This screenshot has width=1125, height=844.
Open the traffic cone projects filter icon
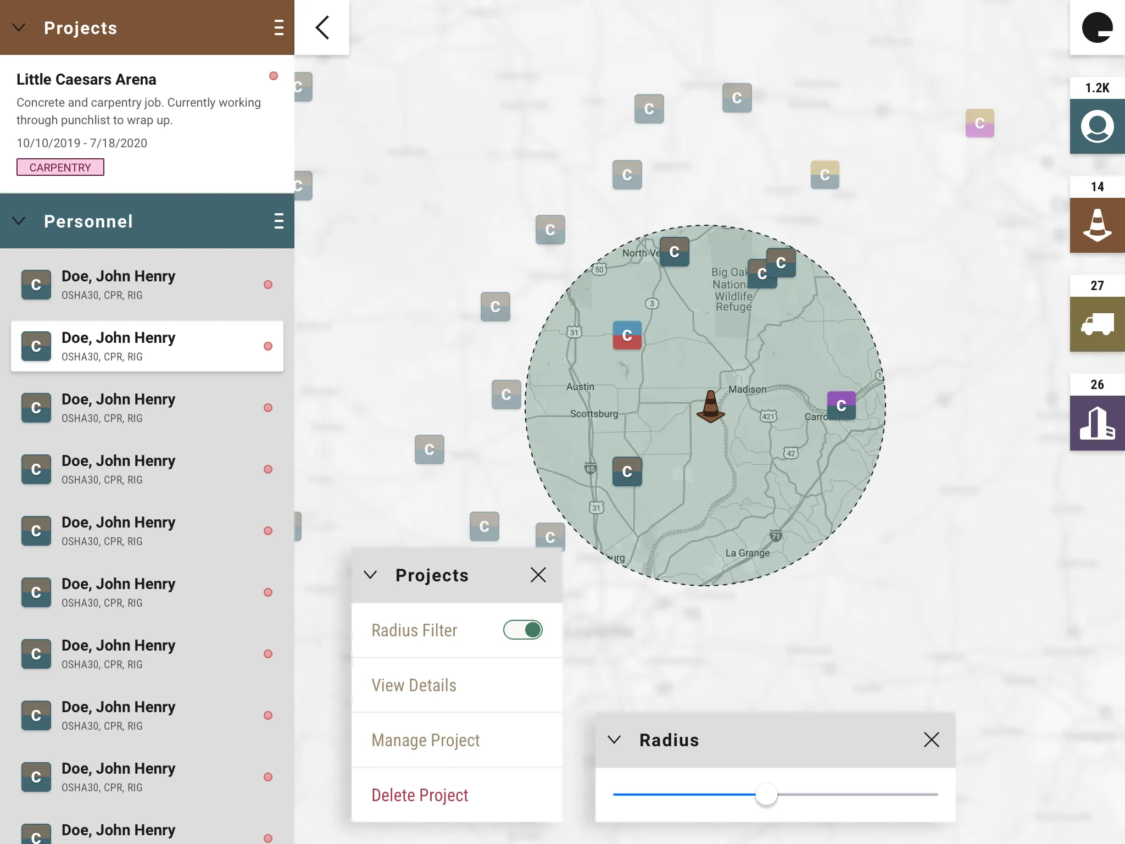tap(1097, 225)
